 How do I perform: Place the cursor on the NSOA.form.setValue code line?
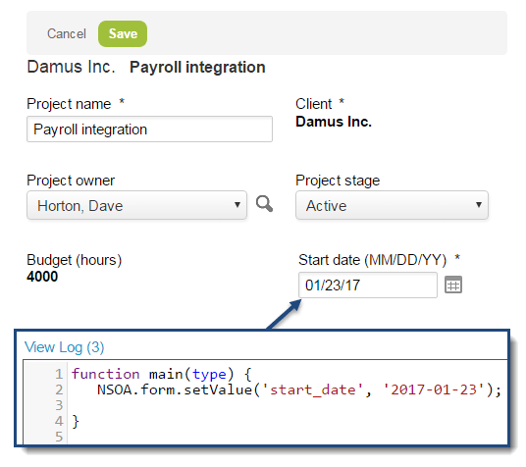pos(299,389)
